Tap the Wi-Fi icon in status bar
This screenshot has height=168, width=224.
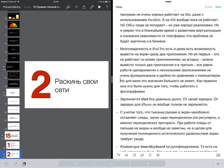18,2
